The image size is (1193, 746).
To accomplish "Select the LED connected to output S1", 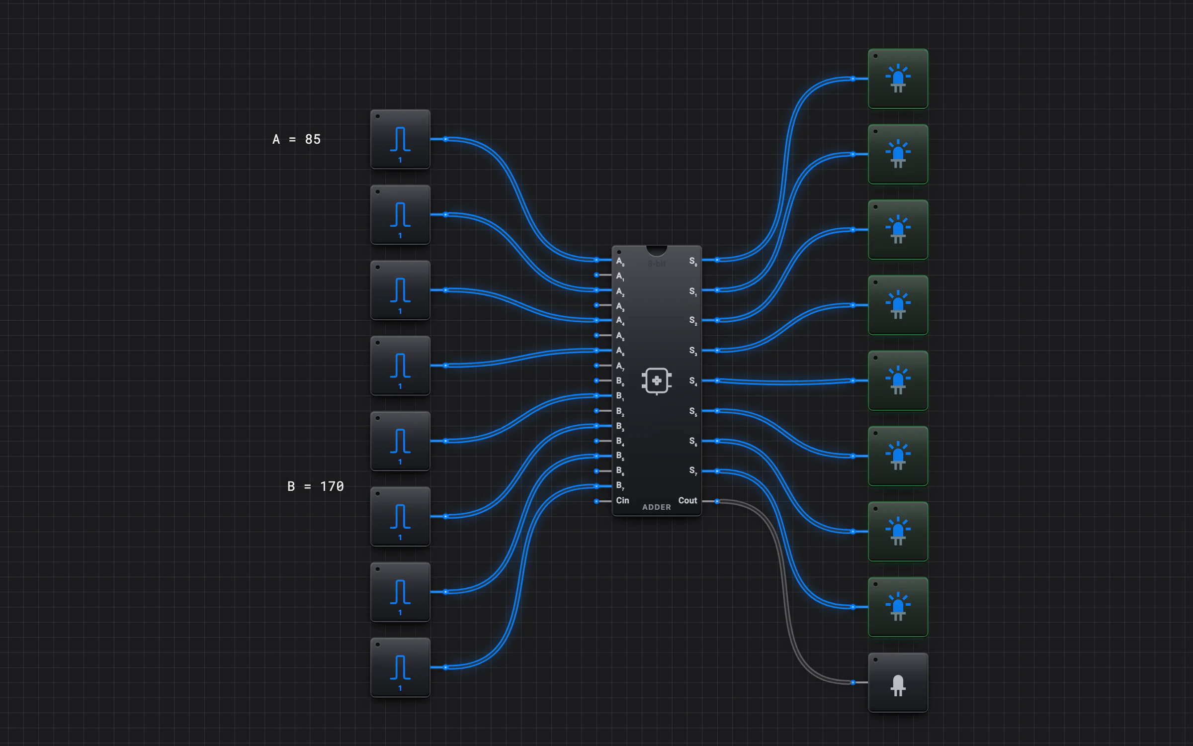I will [898, 154].
